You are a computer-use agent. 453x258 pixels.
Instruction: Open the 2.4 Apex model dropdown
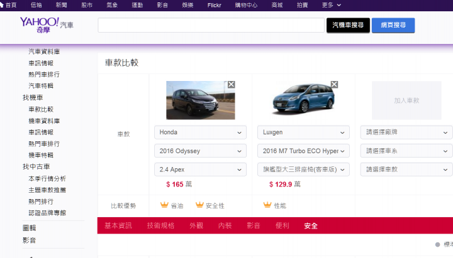(200, 169)
